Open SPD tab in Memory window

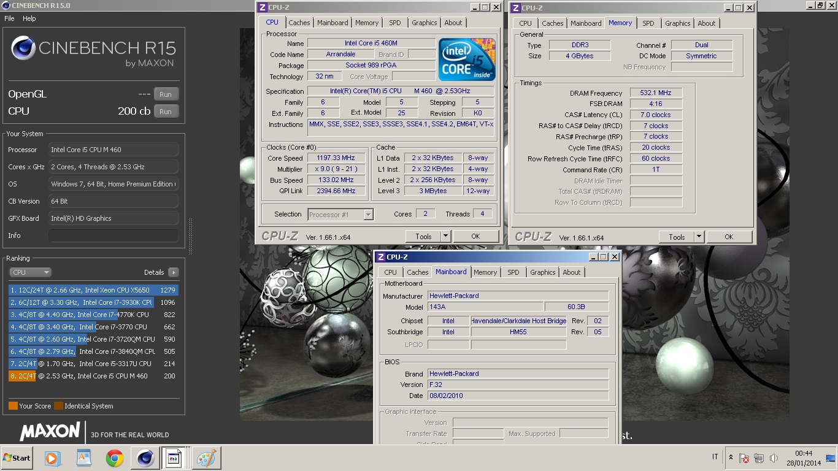tap(648, 23)
